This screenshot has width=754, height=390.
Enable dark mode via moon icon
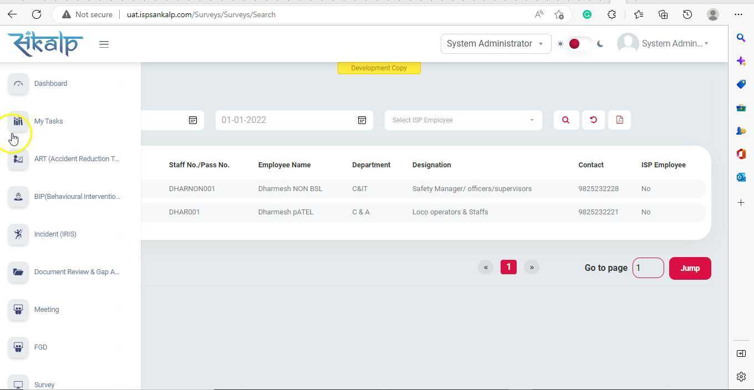coord(600,44)
